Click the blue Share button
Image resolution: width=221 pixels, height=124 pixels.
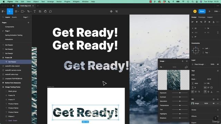pos(202,11)
